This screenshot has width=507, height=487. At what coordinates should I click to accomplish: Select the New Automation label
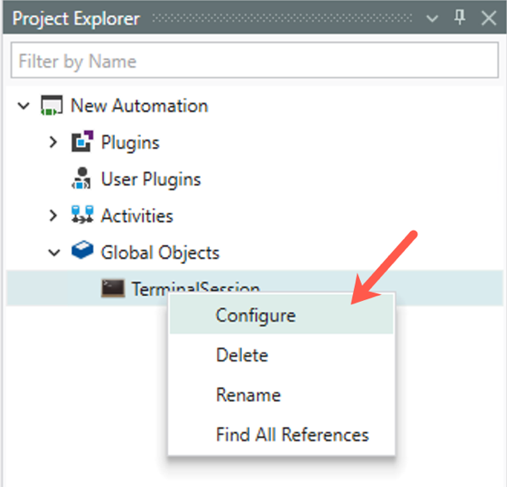point(139,106)
